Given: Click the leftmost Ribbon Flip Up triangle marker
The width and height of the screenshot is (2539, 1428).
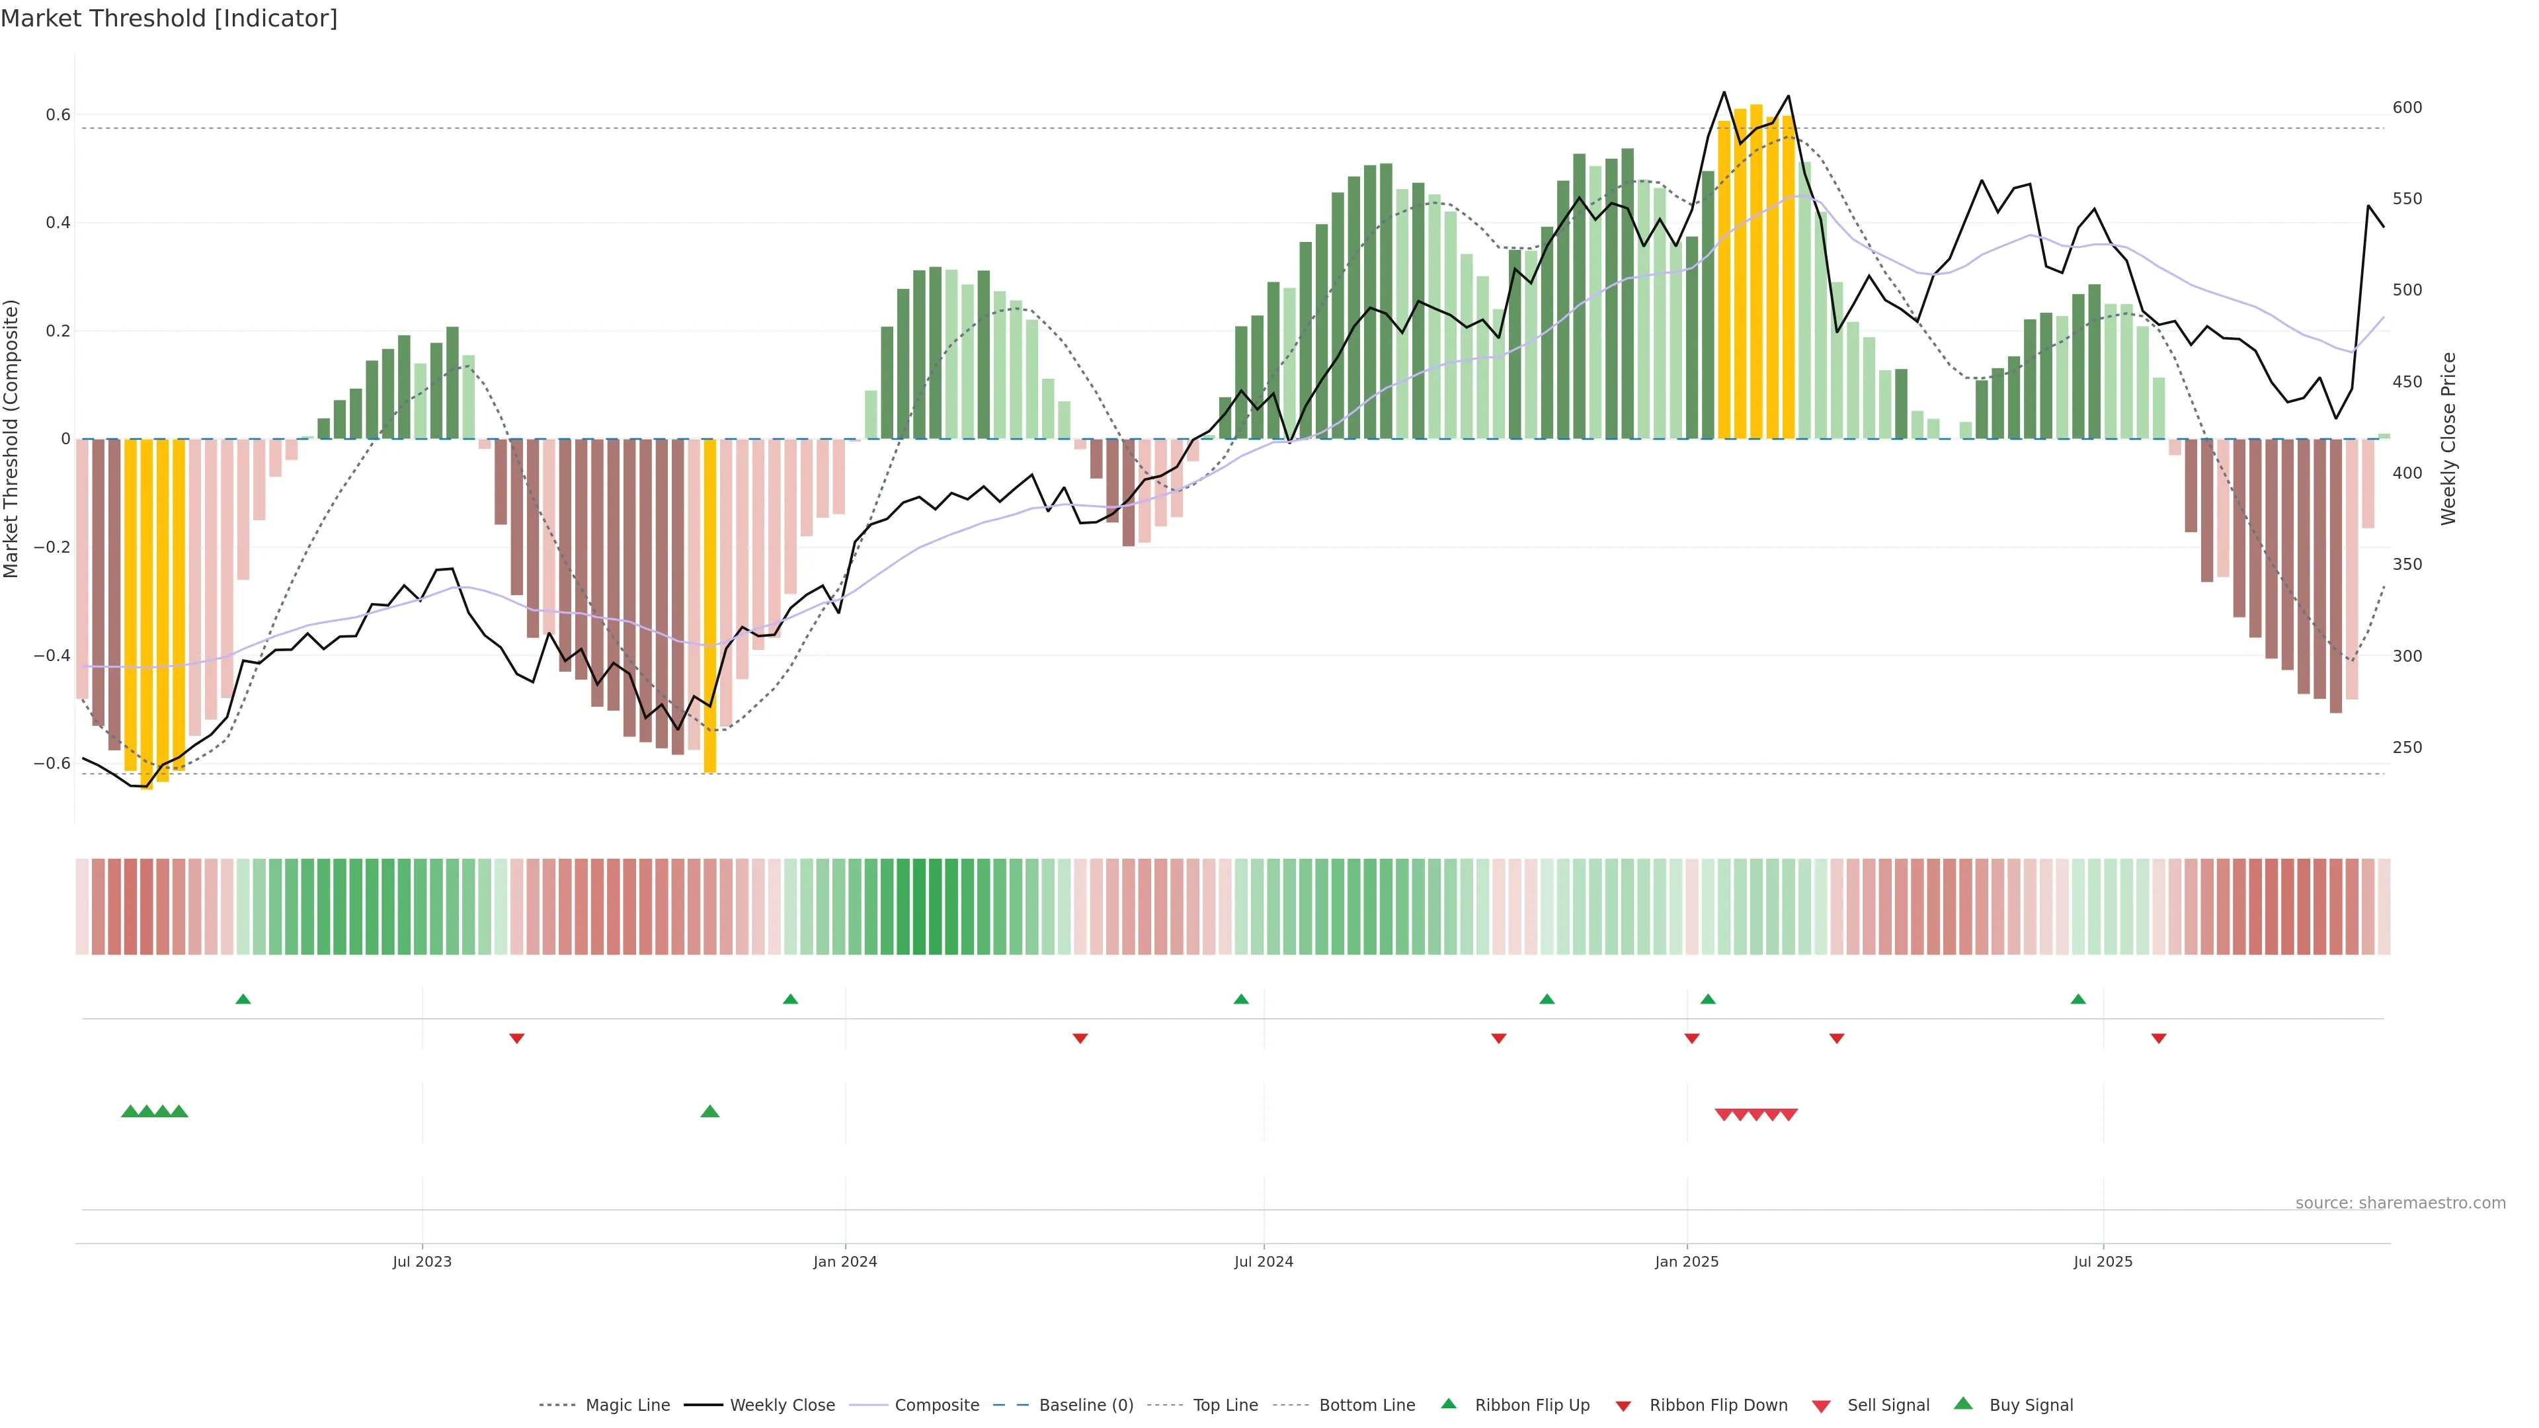Looking at the screenshot, I should pyautogui.click(x=243, y=1000).
